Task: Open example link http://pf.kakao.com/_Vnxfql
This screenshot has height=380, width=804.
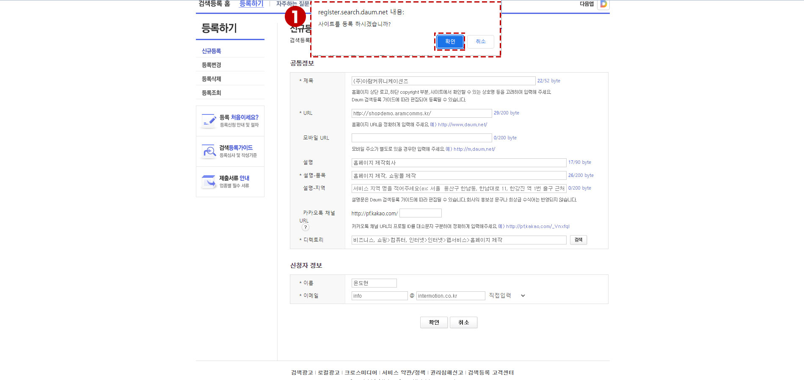Action: click(x=538, y=226)
